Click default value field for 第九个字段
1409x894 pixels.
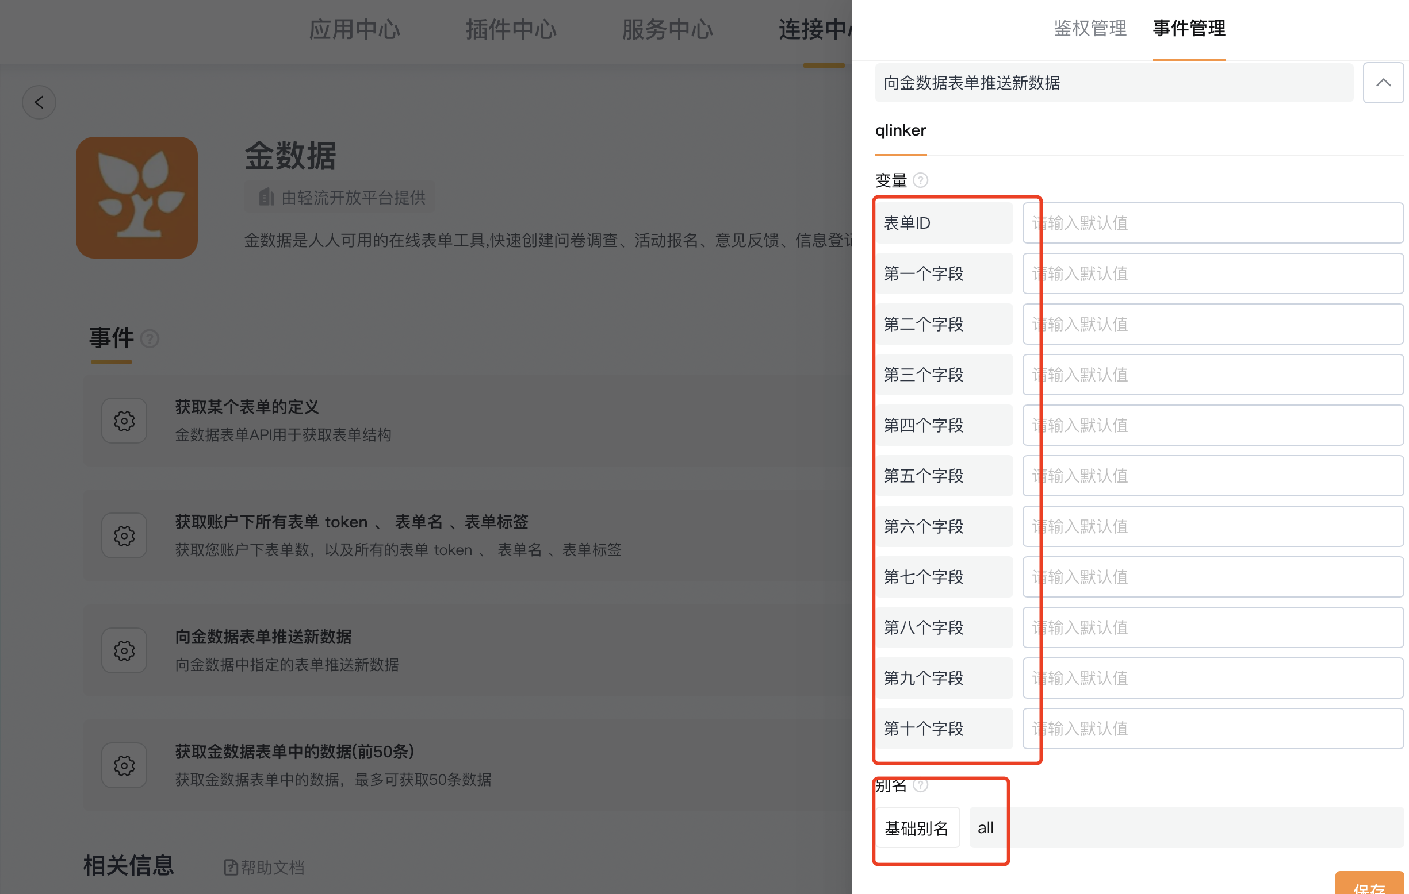coord(1213,678)
